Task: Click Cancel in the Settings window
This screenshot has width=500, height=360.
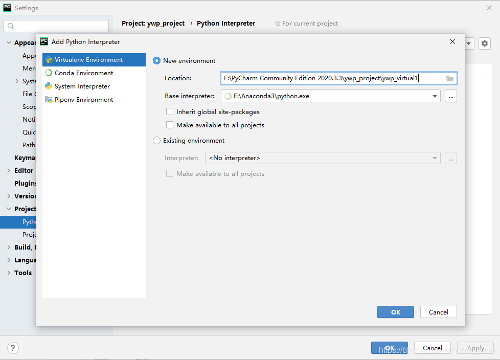Action: click(x=433, y=348)
